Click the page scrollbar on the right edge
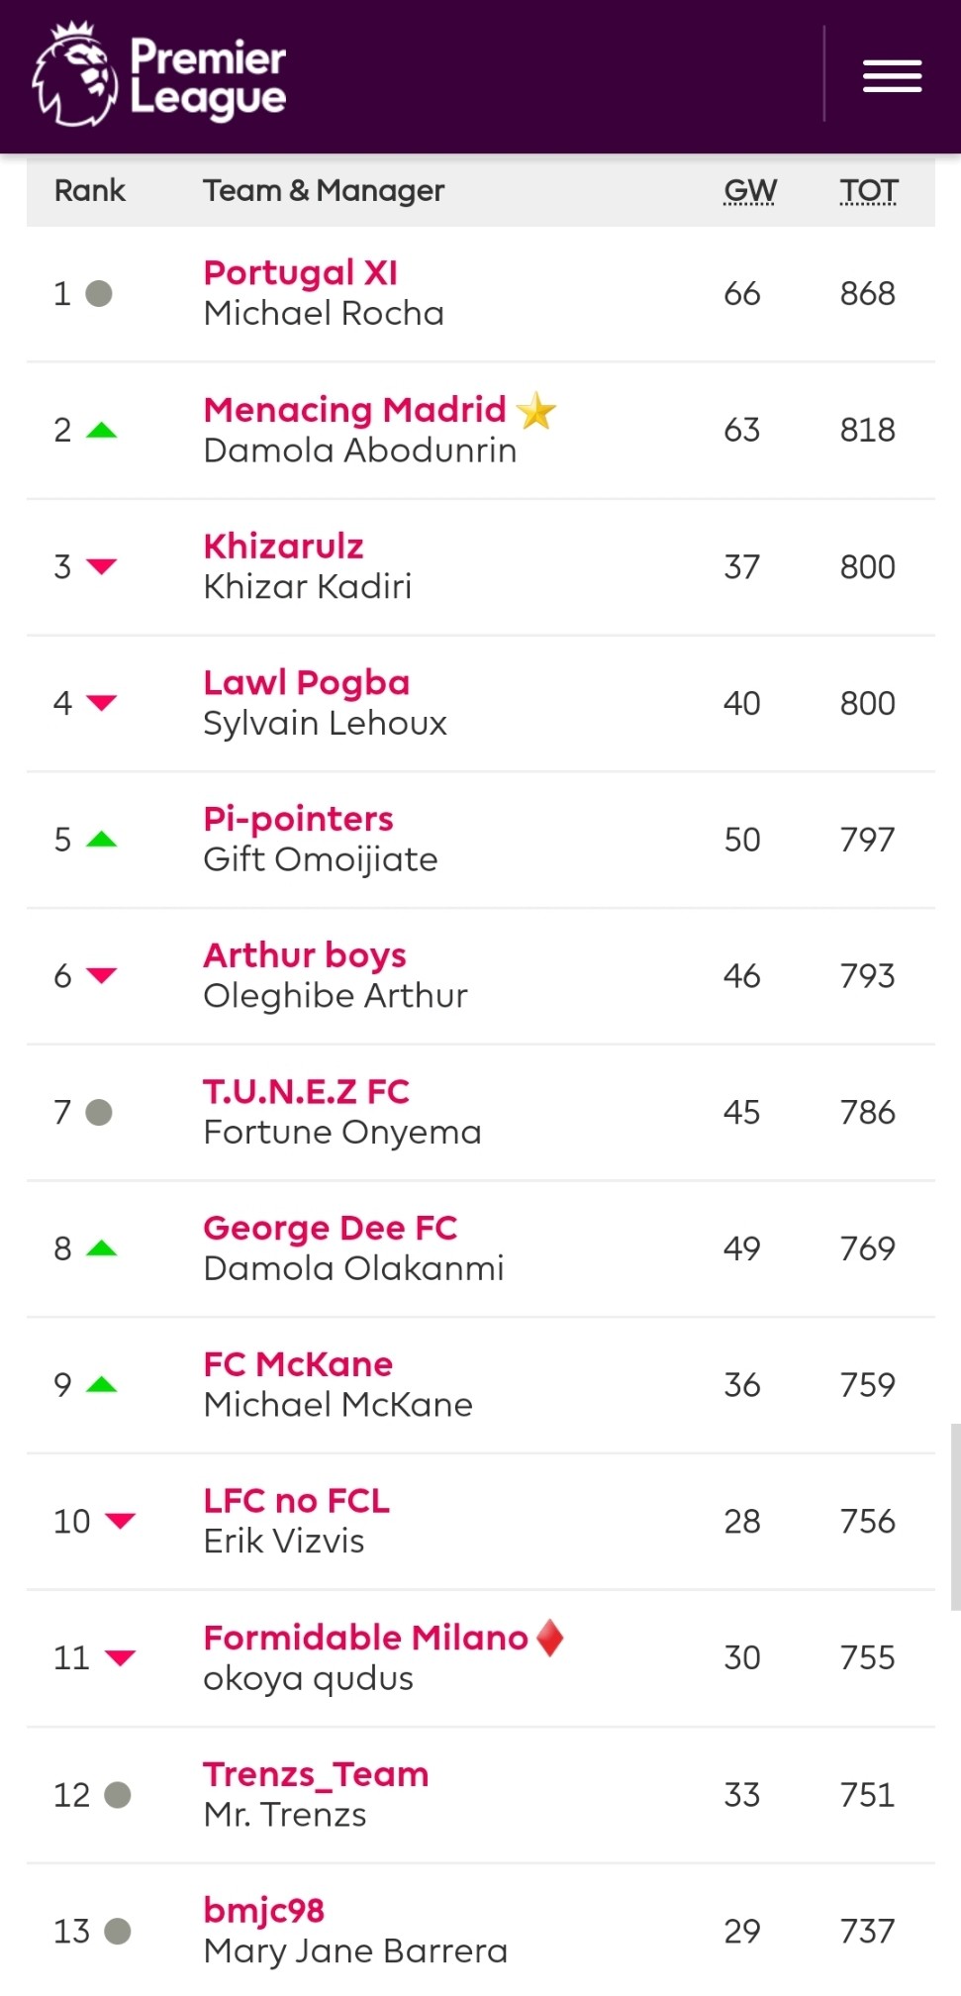The image size is (961, 1996). pyautogui.click(x=955, y=1517)
